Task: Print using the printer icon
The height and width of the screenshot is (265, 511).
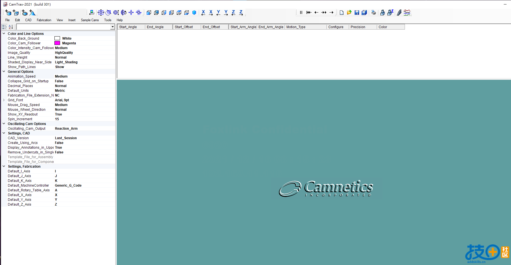Action: pos(374,13)
